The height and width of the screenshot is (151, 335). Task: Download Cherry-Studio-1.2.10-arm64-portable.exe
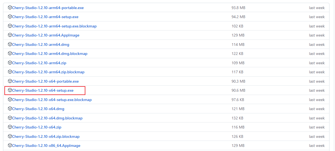(48, 8)
